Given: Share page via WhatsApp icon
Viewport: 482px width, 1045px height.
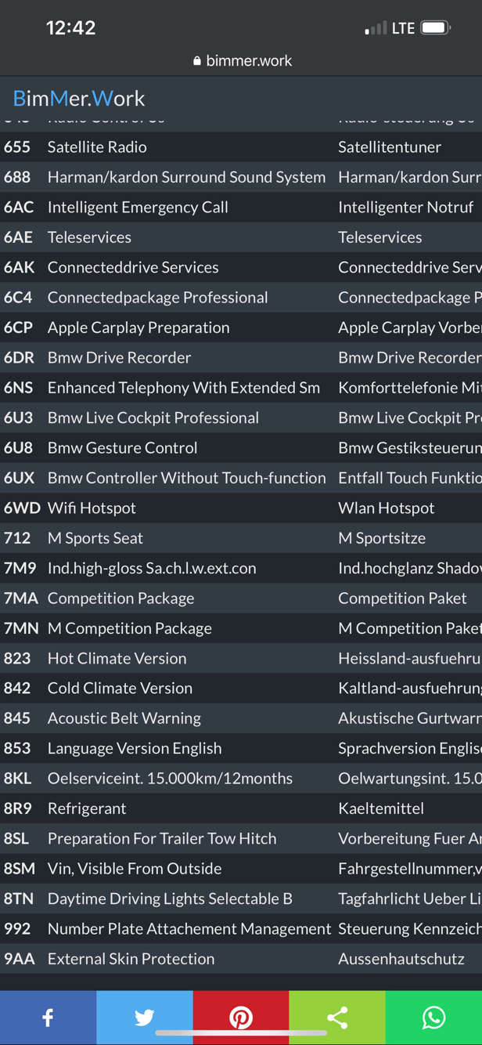Looking at the screenshot, I should (433, 1017).
